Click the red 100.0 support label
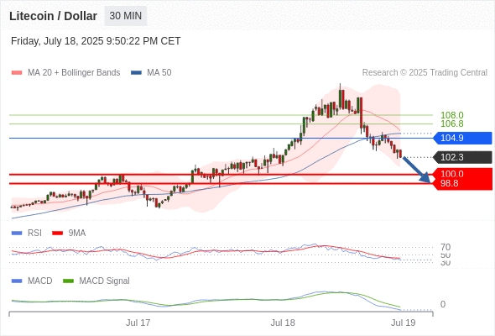This screenshot has height=336, width=495. coord(452,174)
